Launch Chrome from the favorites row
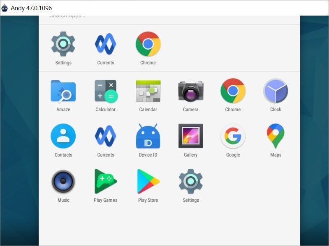329x246 pixels. pos(147,44)
